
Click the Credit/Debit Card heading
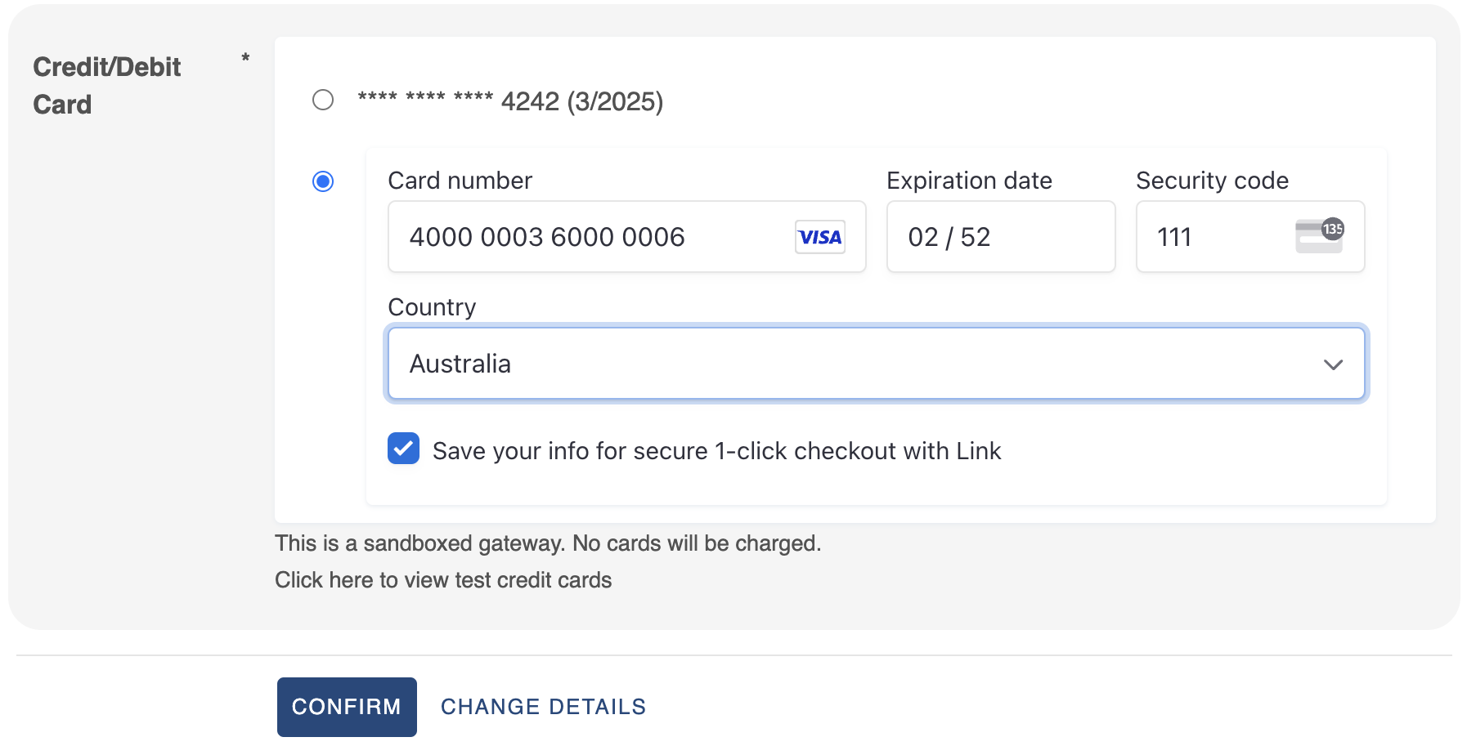click(x=106, y=86)
